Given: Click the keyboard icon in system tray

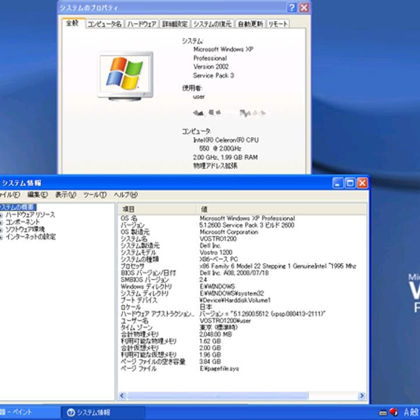Looking at the screenshot, I should (x=383, y=414).
